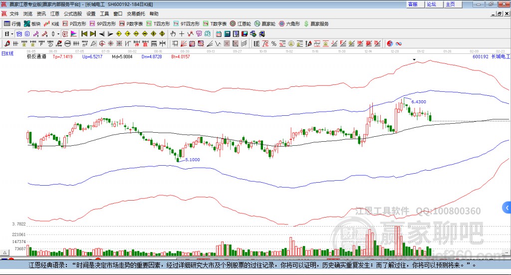This screenshot has width=511, height=275.
Task: Open the 板块 sector view
Action: [x=32, y=23]
